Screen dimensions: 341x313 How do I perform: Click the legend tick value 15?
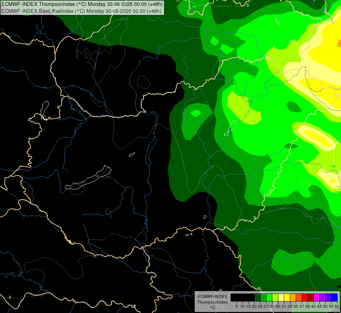(x=248, y=306)
